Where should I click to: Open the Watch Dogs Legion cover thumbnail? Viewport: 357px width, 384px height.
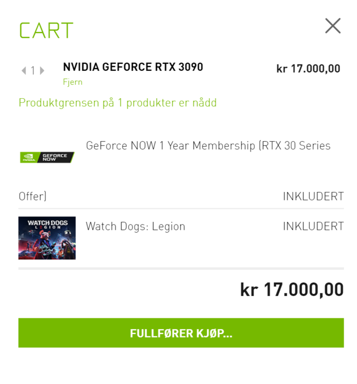click(x=47, y=238)
